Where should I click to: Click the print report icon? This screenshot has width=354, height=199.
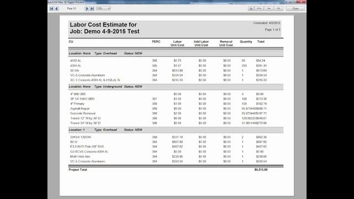pos(251,8)
